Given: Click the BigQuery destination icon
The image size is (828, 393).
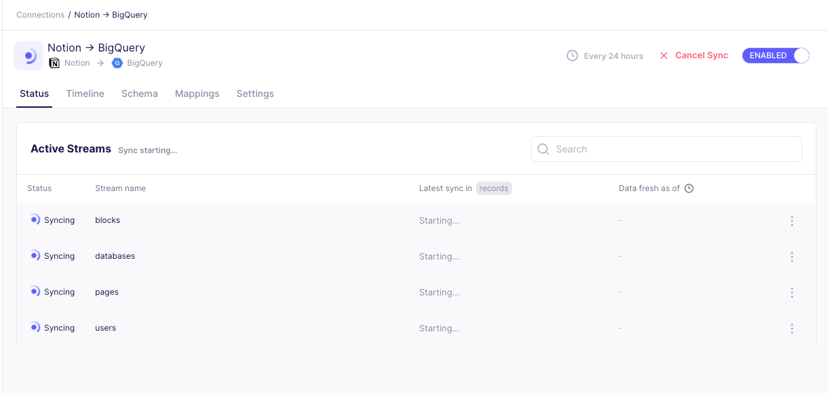Looking at the screenshot, I should 117,63.
